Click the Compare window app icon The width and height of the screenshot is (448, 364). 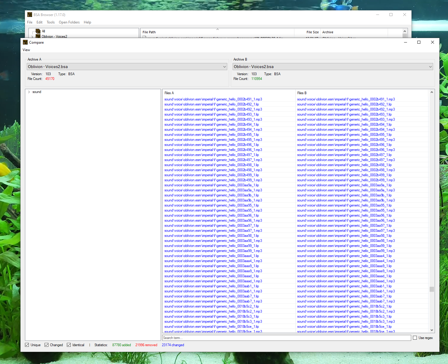[25, 42]
